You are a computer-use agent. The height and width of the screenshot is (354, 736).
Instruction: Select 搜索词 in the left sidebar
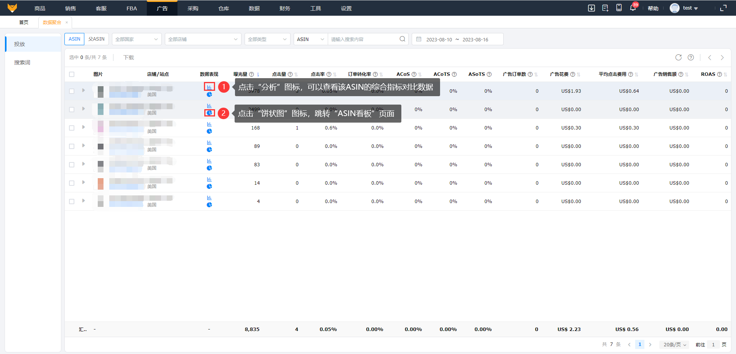[22, 62]
